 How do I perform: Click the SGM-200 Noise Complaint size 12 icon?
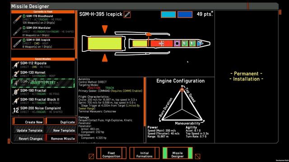16,110
